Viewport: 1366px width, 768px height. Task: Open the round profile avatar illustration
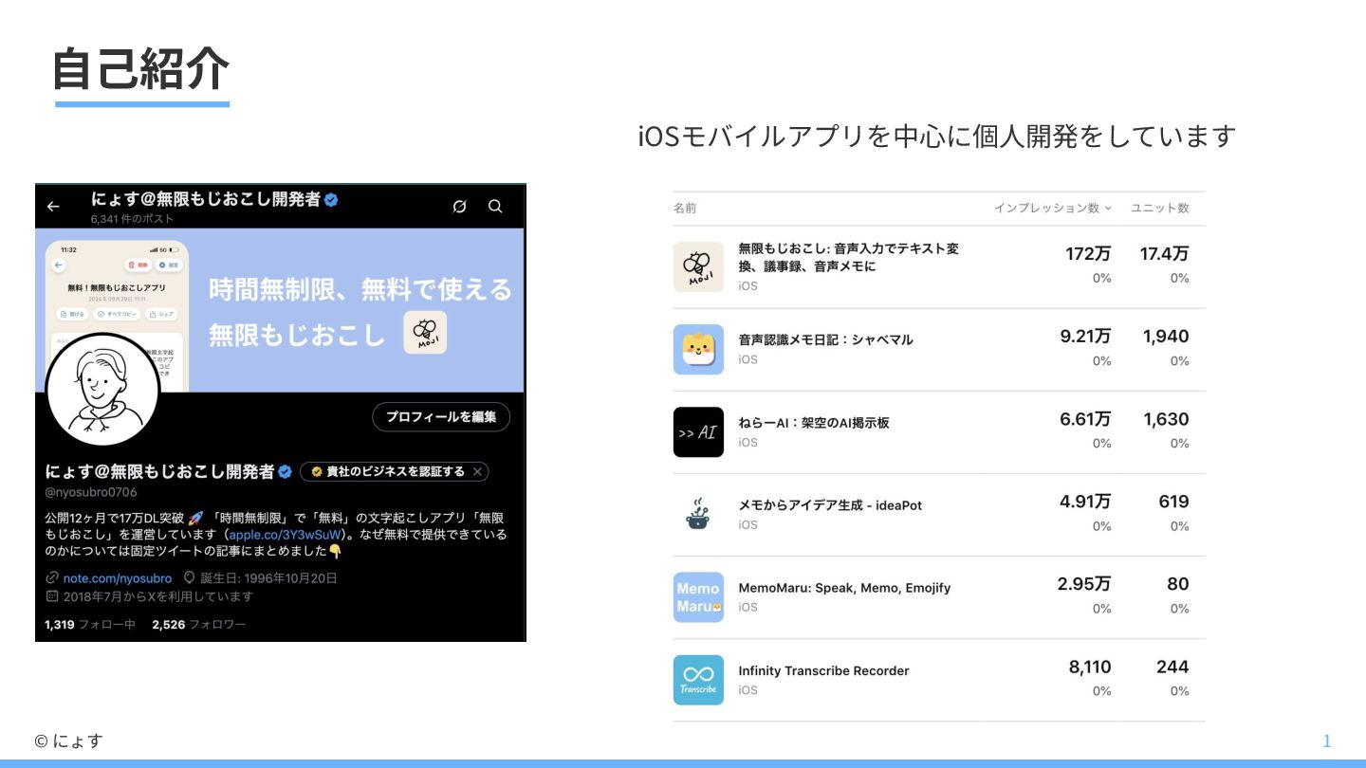point(102,389)
